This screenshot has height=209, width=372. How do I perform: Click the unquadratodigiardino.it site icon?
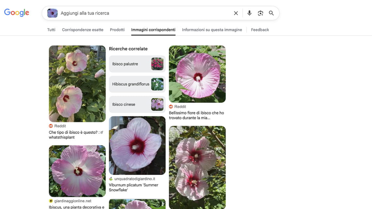[x=111, y=179]
